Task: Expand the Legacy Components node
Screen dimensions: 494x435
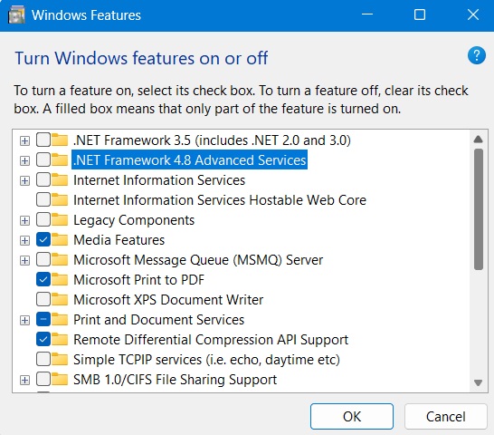Action: point(24,220)
